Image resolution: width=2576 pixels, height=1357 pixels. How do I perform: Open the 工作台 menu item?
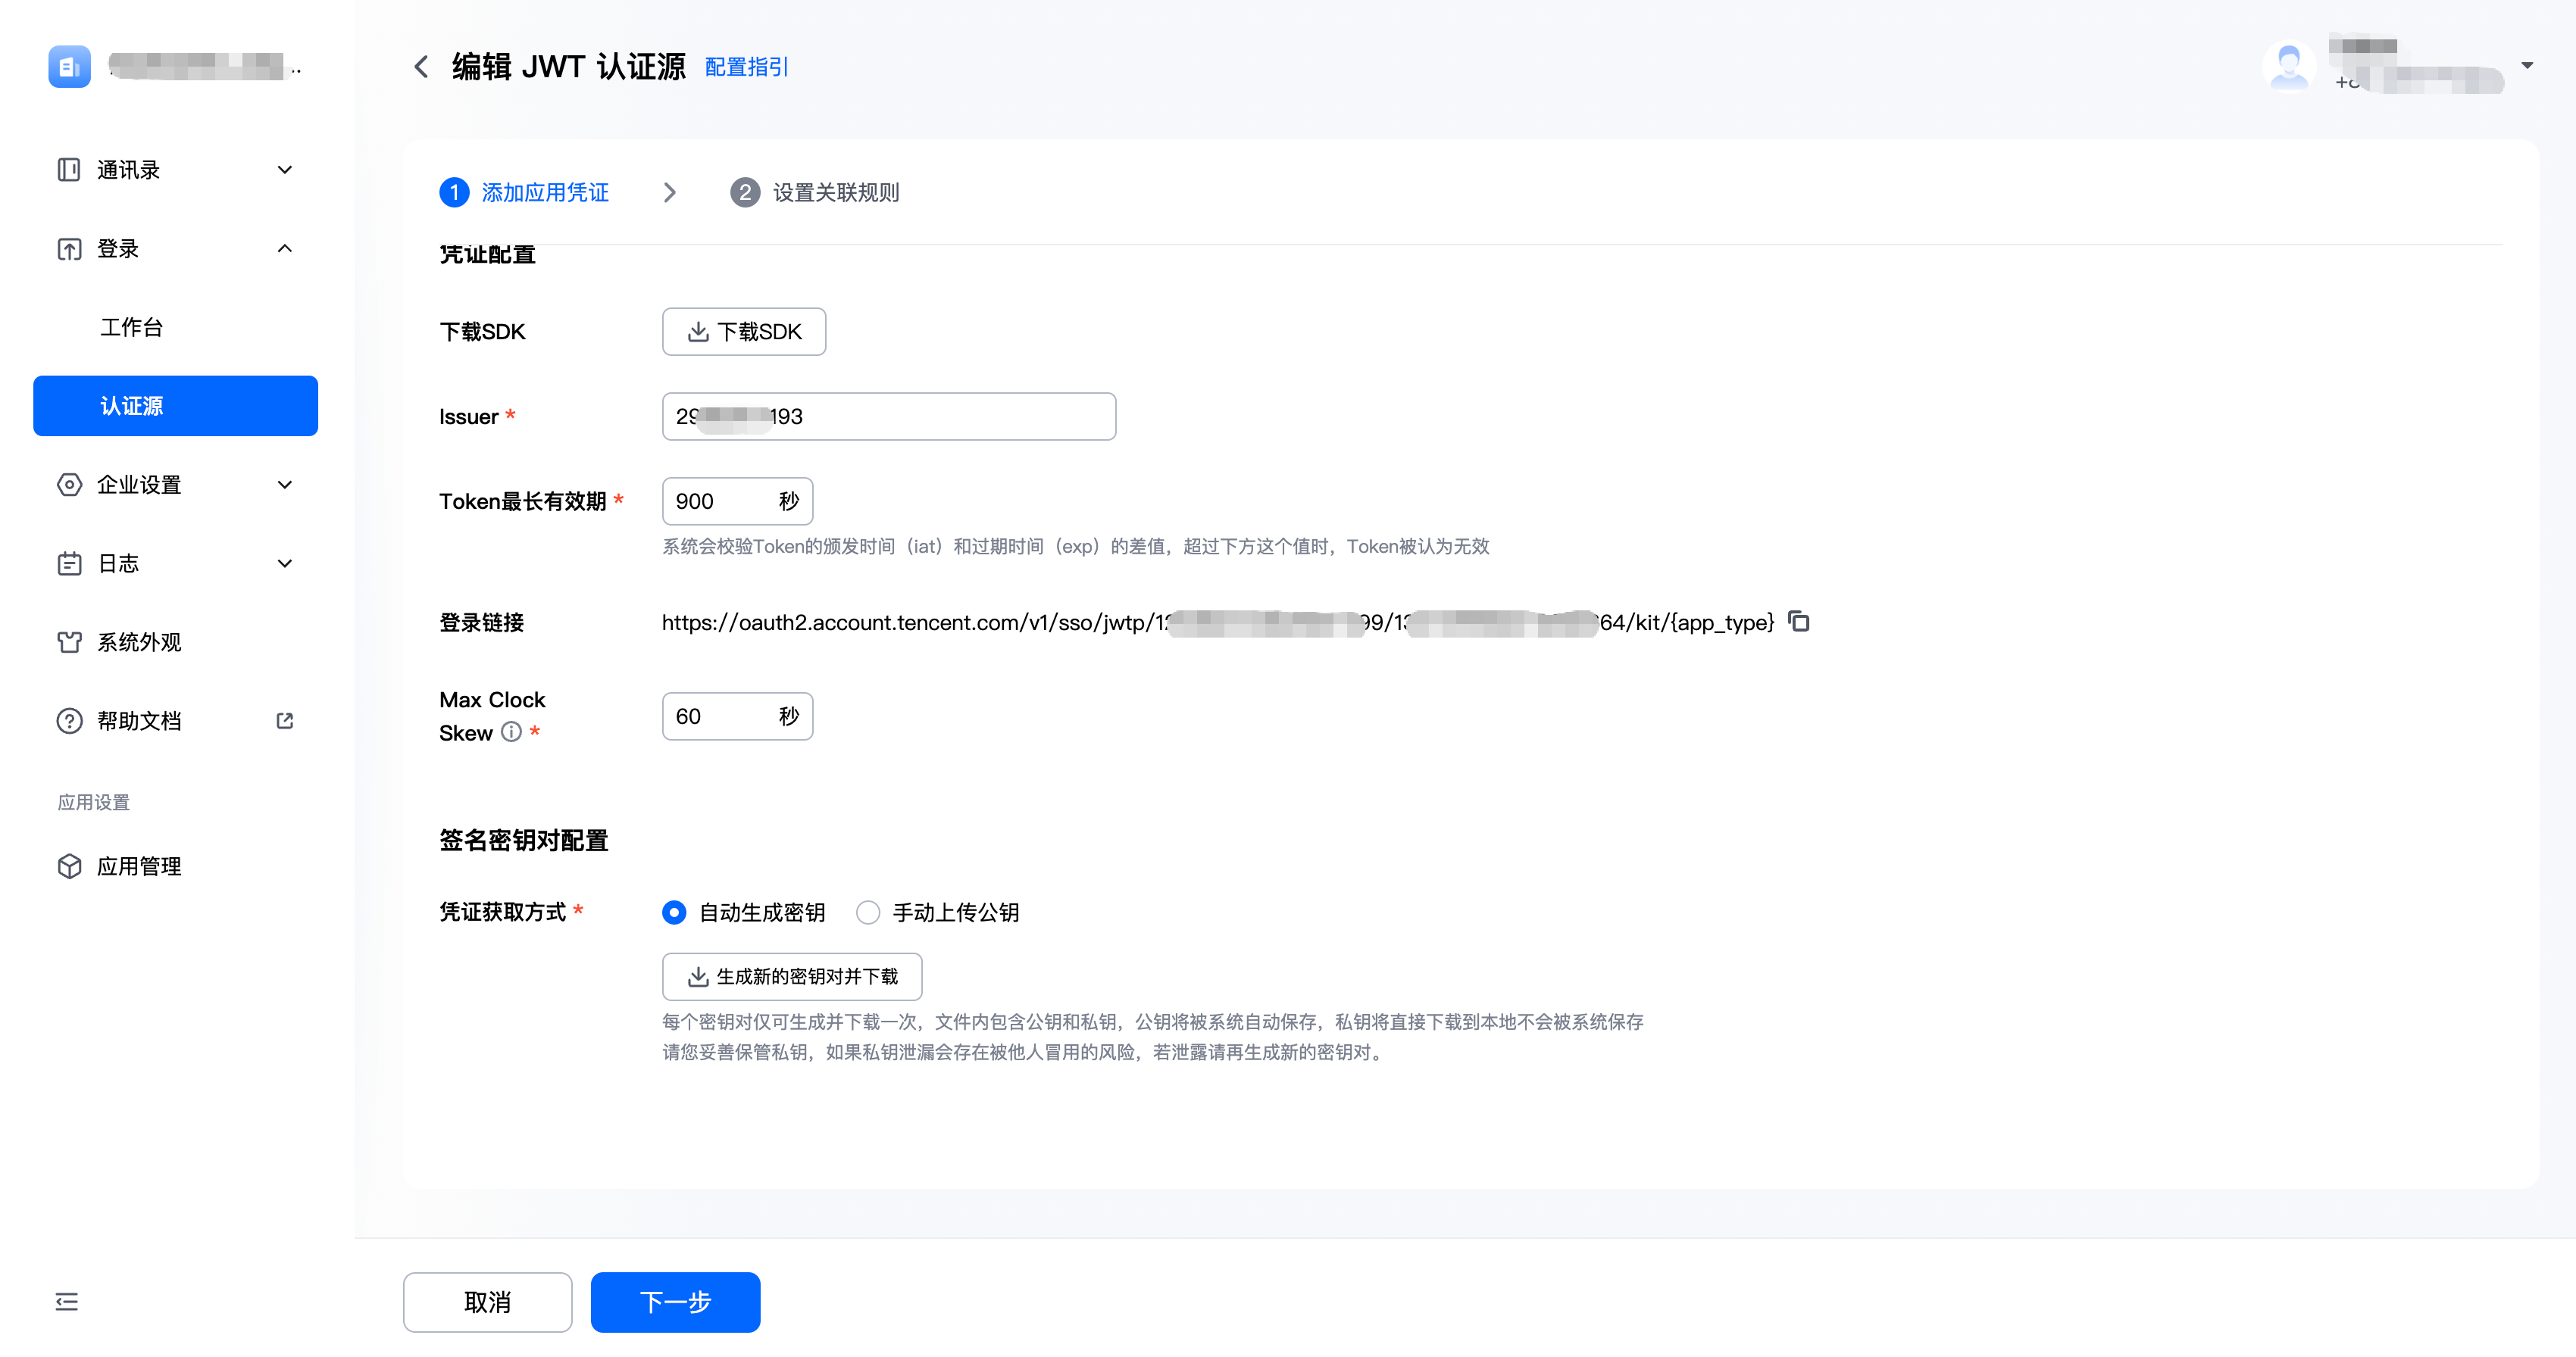[x=131, y=328]
